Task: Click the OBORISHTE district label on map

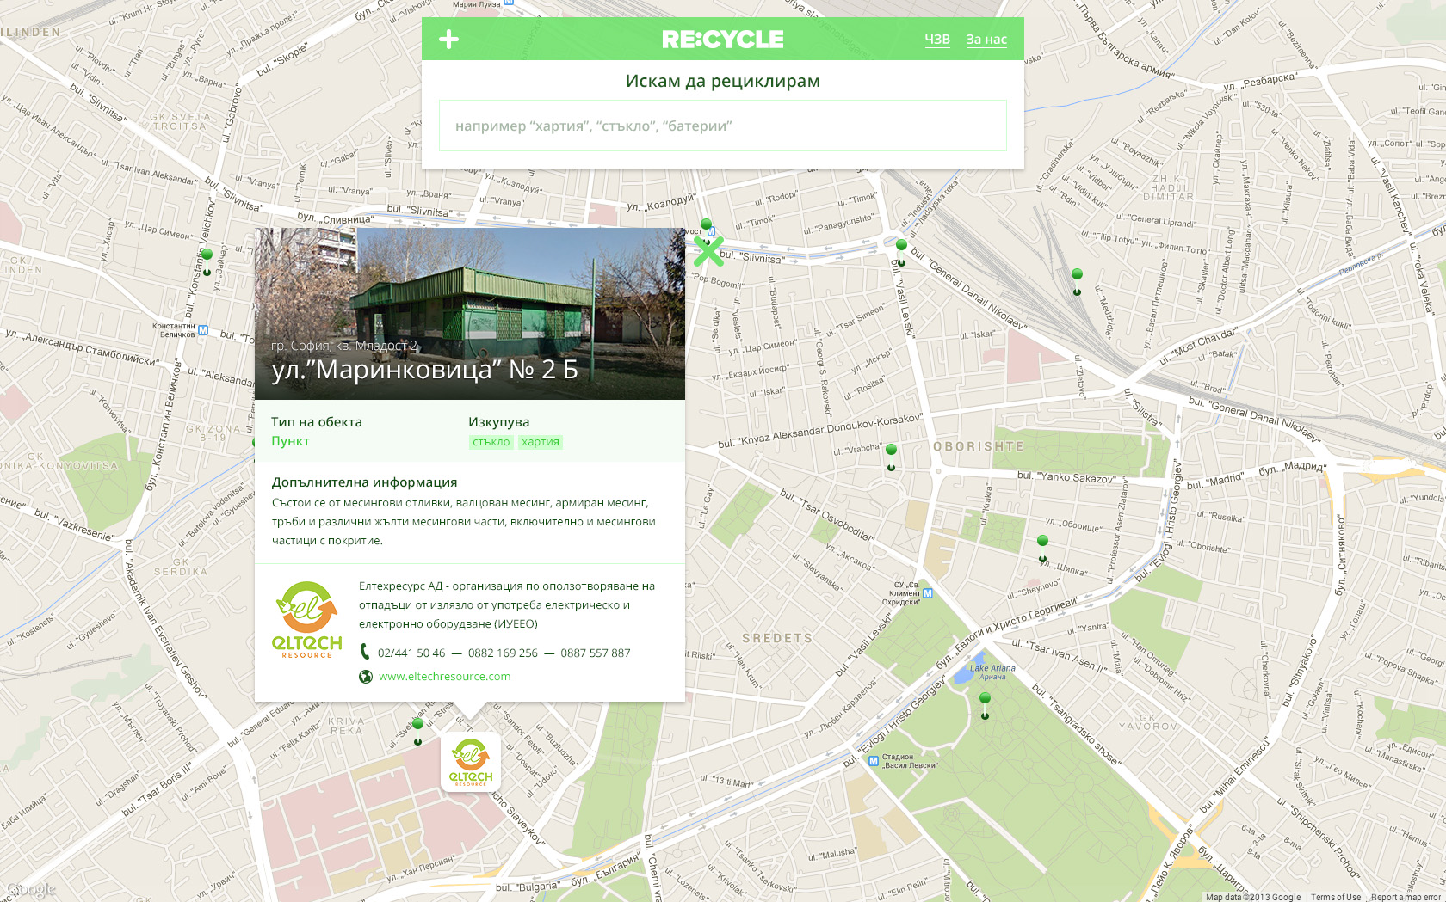Action: [x=979, y=446]
